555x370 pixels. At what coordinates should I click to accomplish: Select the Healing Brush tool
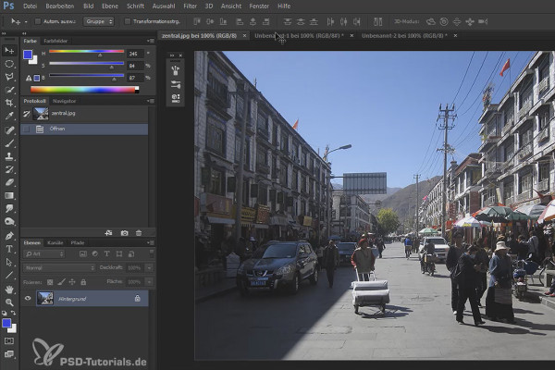(x=9, y=129)
